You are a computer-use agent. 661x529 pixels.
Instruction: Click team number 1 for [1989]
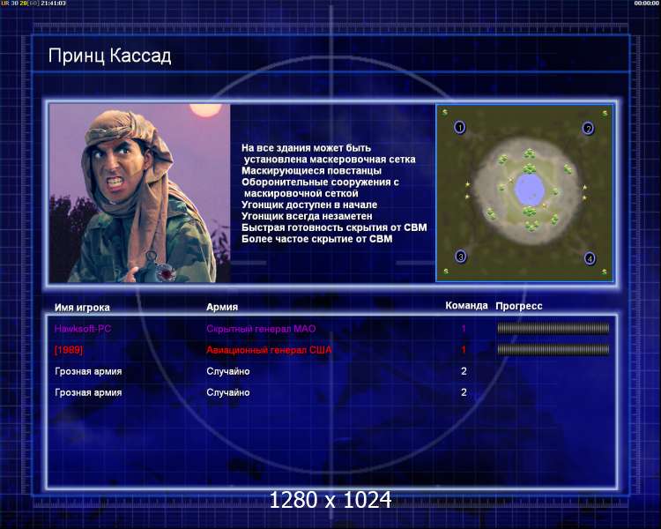[x=464, y=349]
